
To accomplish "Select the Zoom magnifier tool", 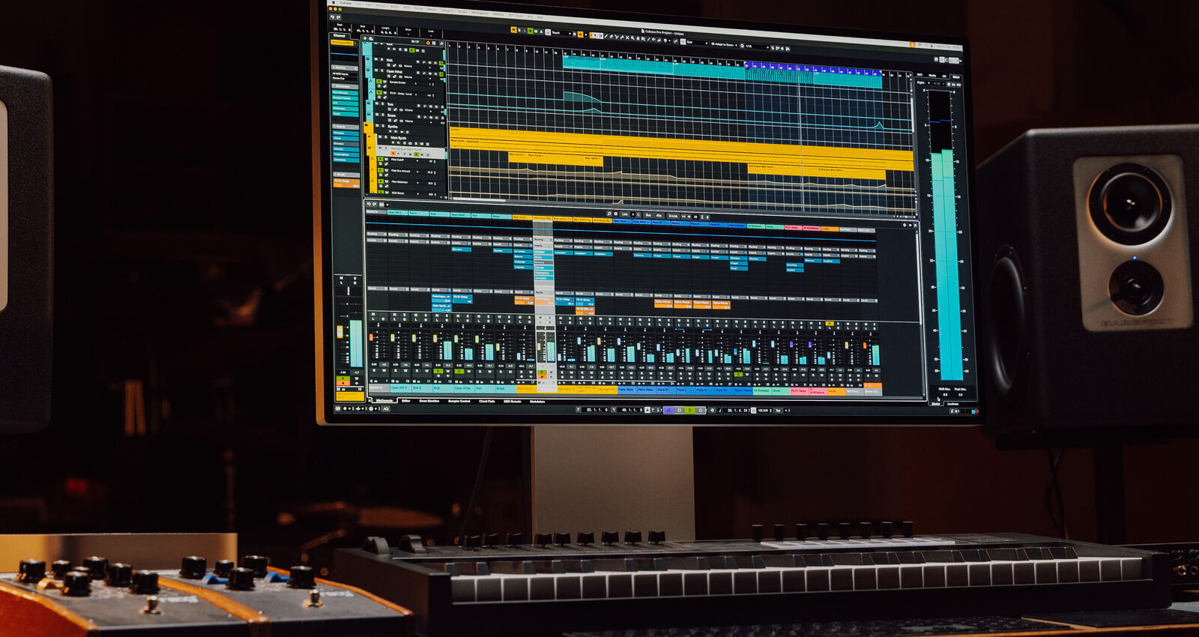I will [632, 37].
